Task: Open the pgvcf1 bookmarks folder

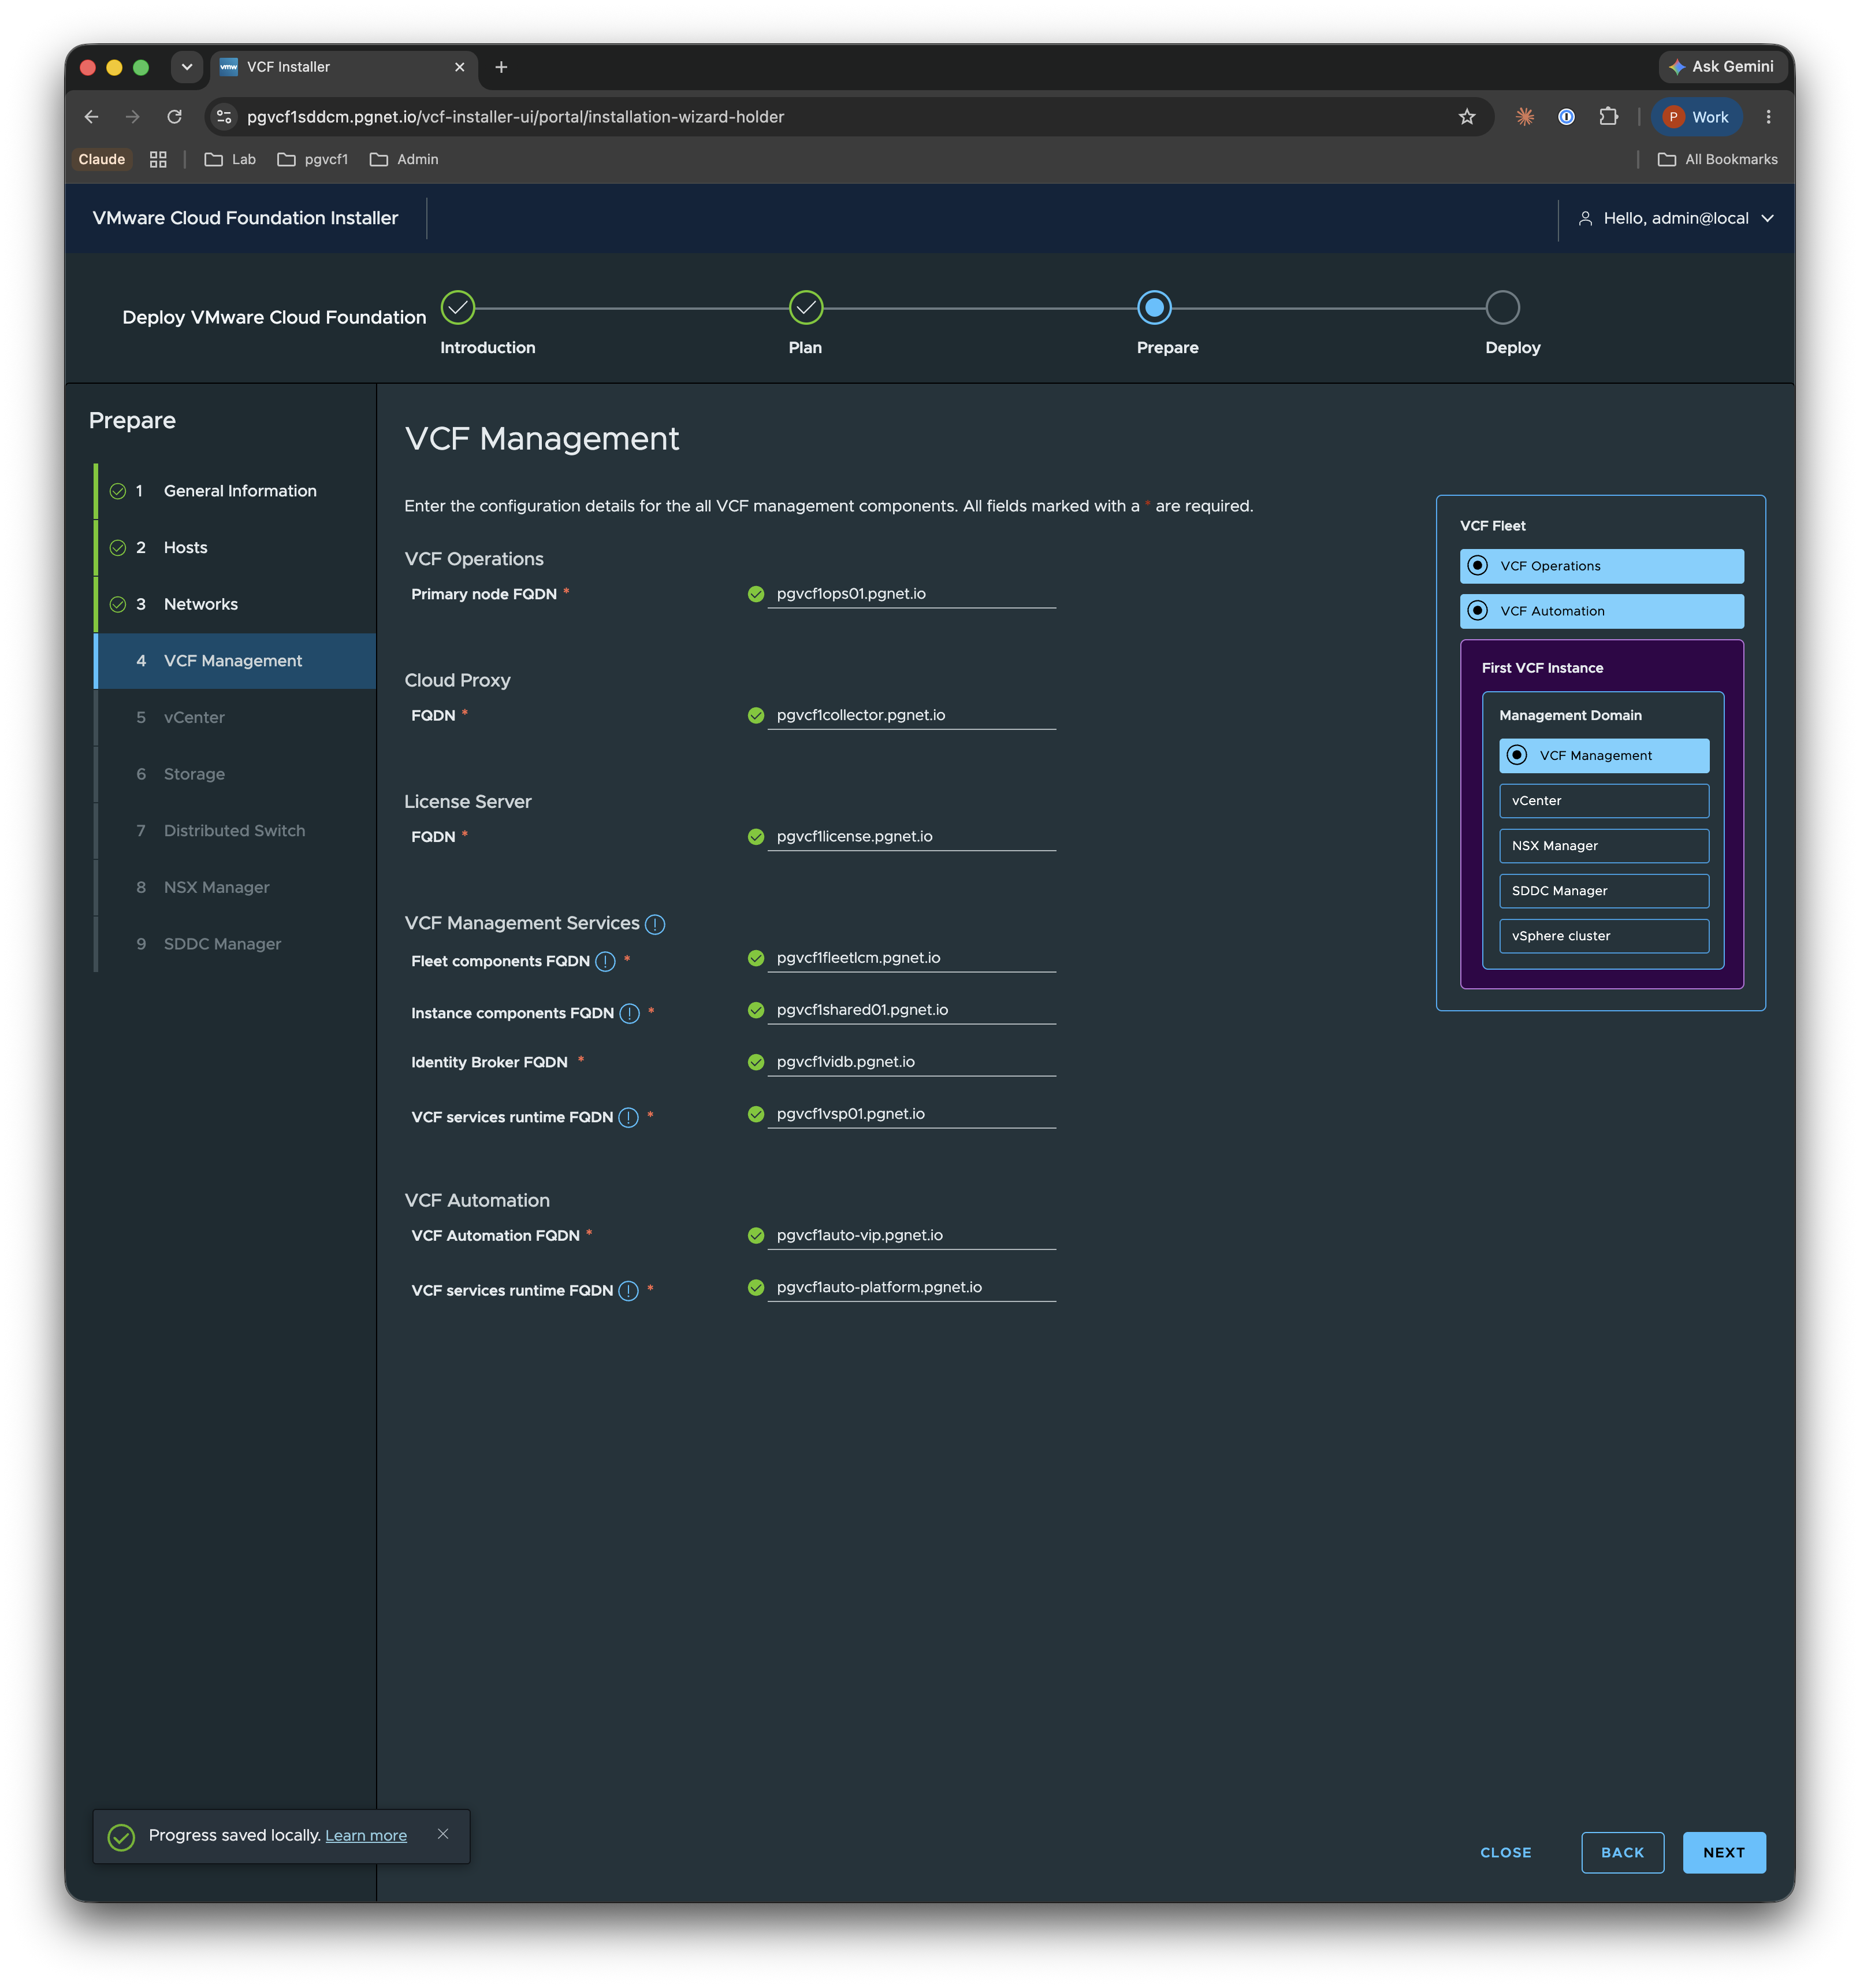Action: 313,159
